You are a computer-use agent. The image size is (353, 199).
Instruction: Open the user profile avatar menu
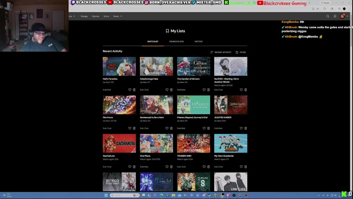[342, 16]
